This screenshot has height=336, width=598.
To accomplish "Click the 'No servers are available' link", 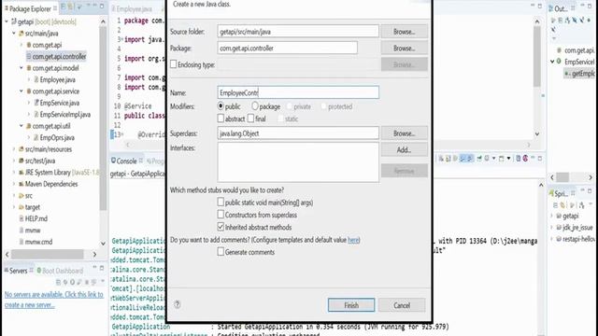I will click(54, 300).
